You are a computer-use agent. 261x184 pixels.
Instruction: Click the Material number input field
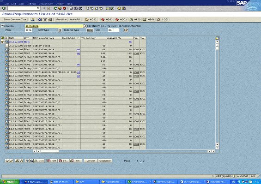[x=54, y=26]
